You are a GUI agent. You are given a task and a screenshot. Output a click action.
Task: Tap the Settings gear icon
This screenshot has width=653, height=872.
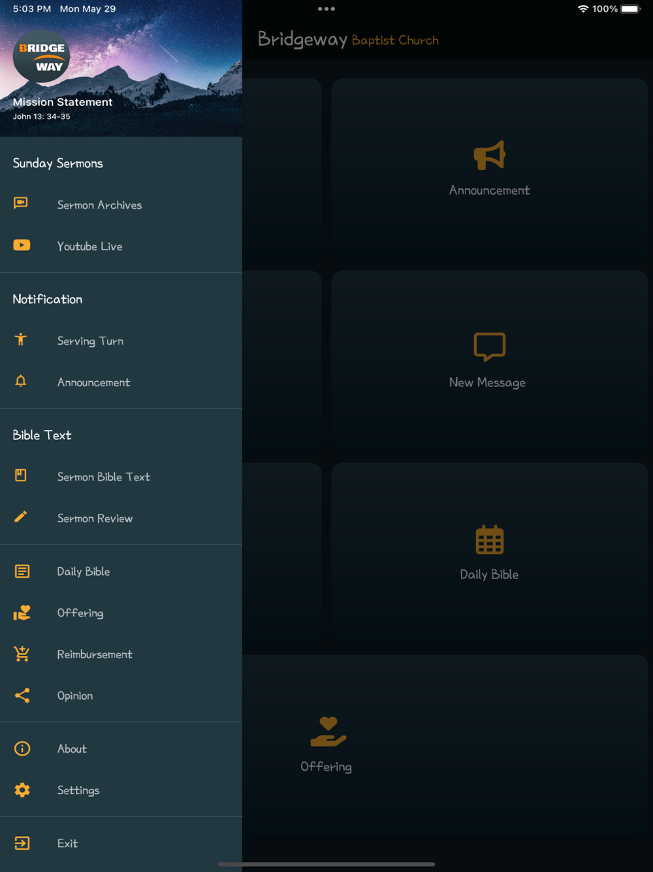pos(22,790)
